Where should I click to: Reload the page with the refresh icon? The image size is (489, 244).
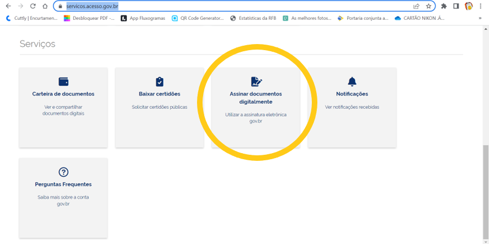click(x=33, y=6)
